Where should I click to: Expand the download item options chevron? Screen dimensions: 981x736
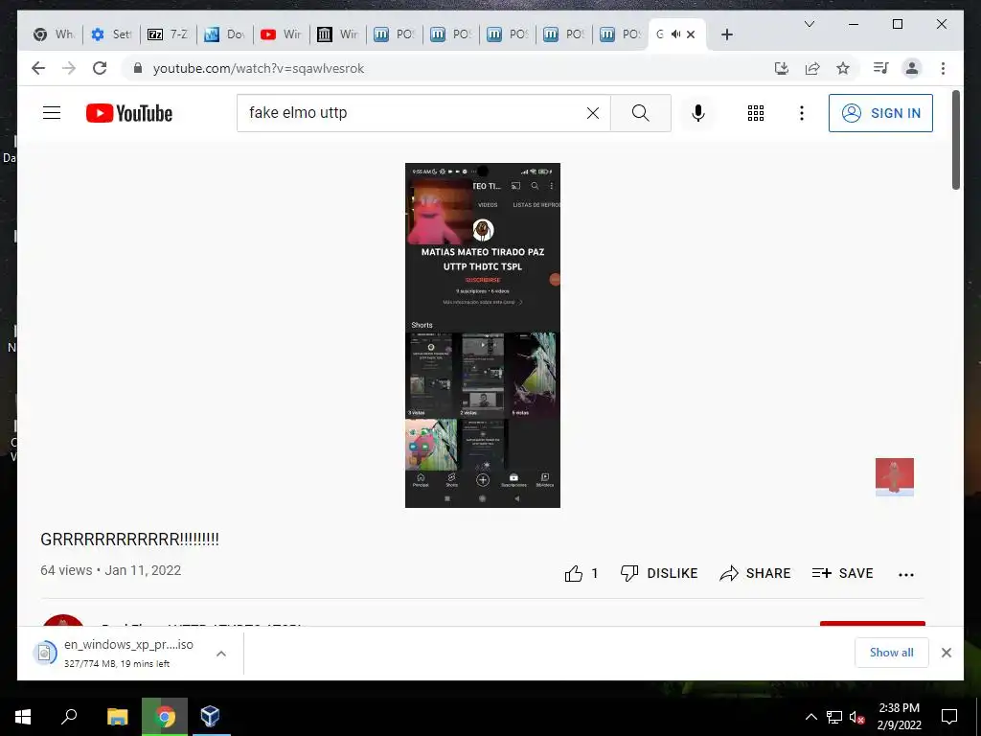[x=221, y=654]
